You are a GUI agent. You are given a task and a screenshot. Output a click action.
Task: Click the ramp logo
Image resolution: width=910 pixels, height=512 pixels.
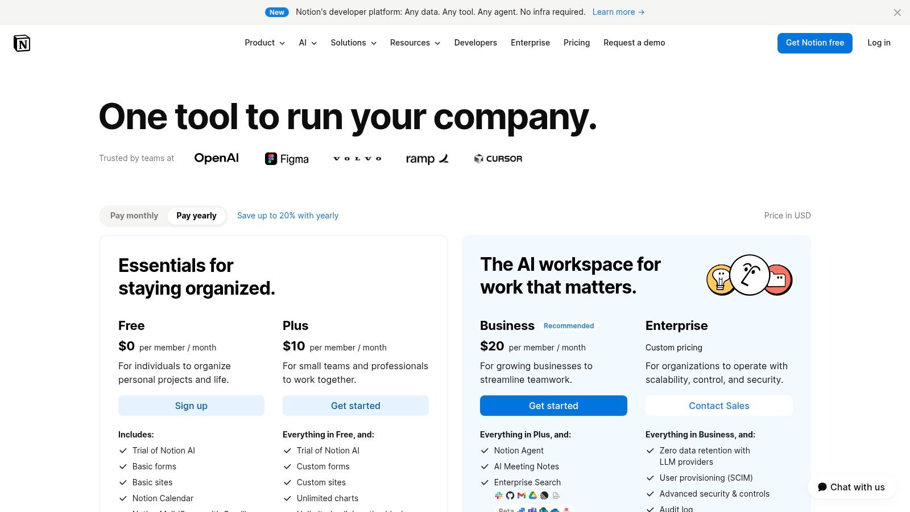pos(427,159)
